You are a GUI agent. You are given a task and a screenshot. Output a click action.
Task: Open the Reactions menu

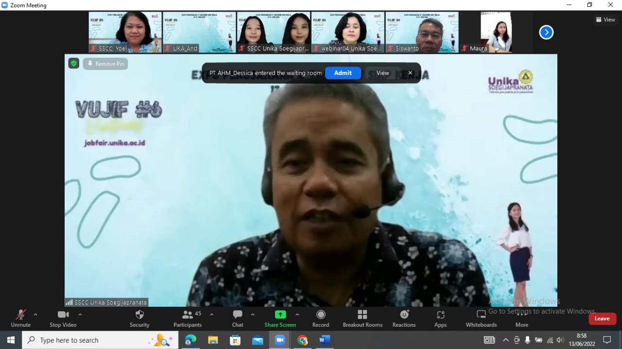(x=404, y=318)
